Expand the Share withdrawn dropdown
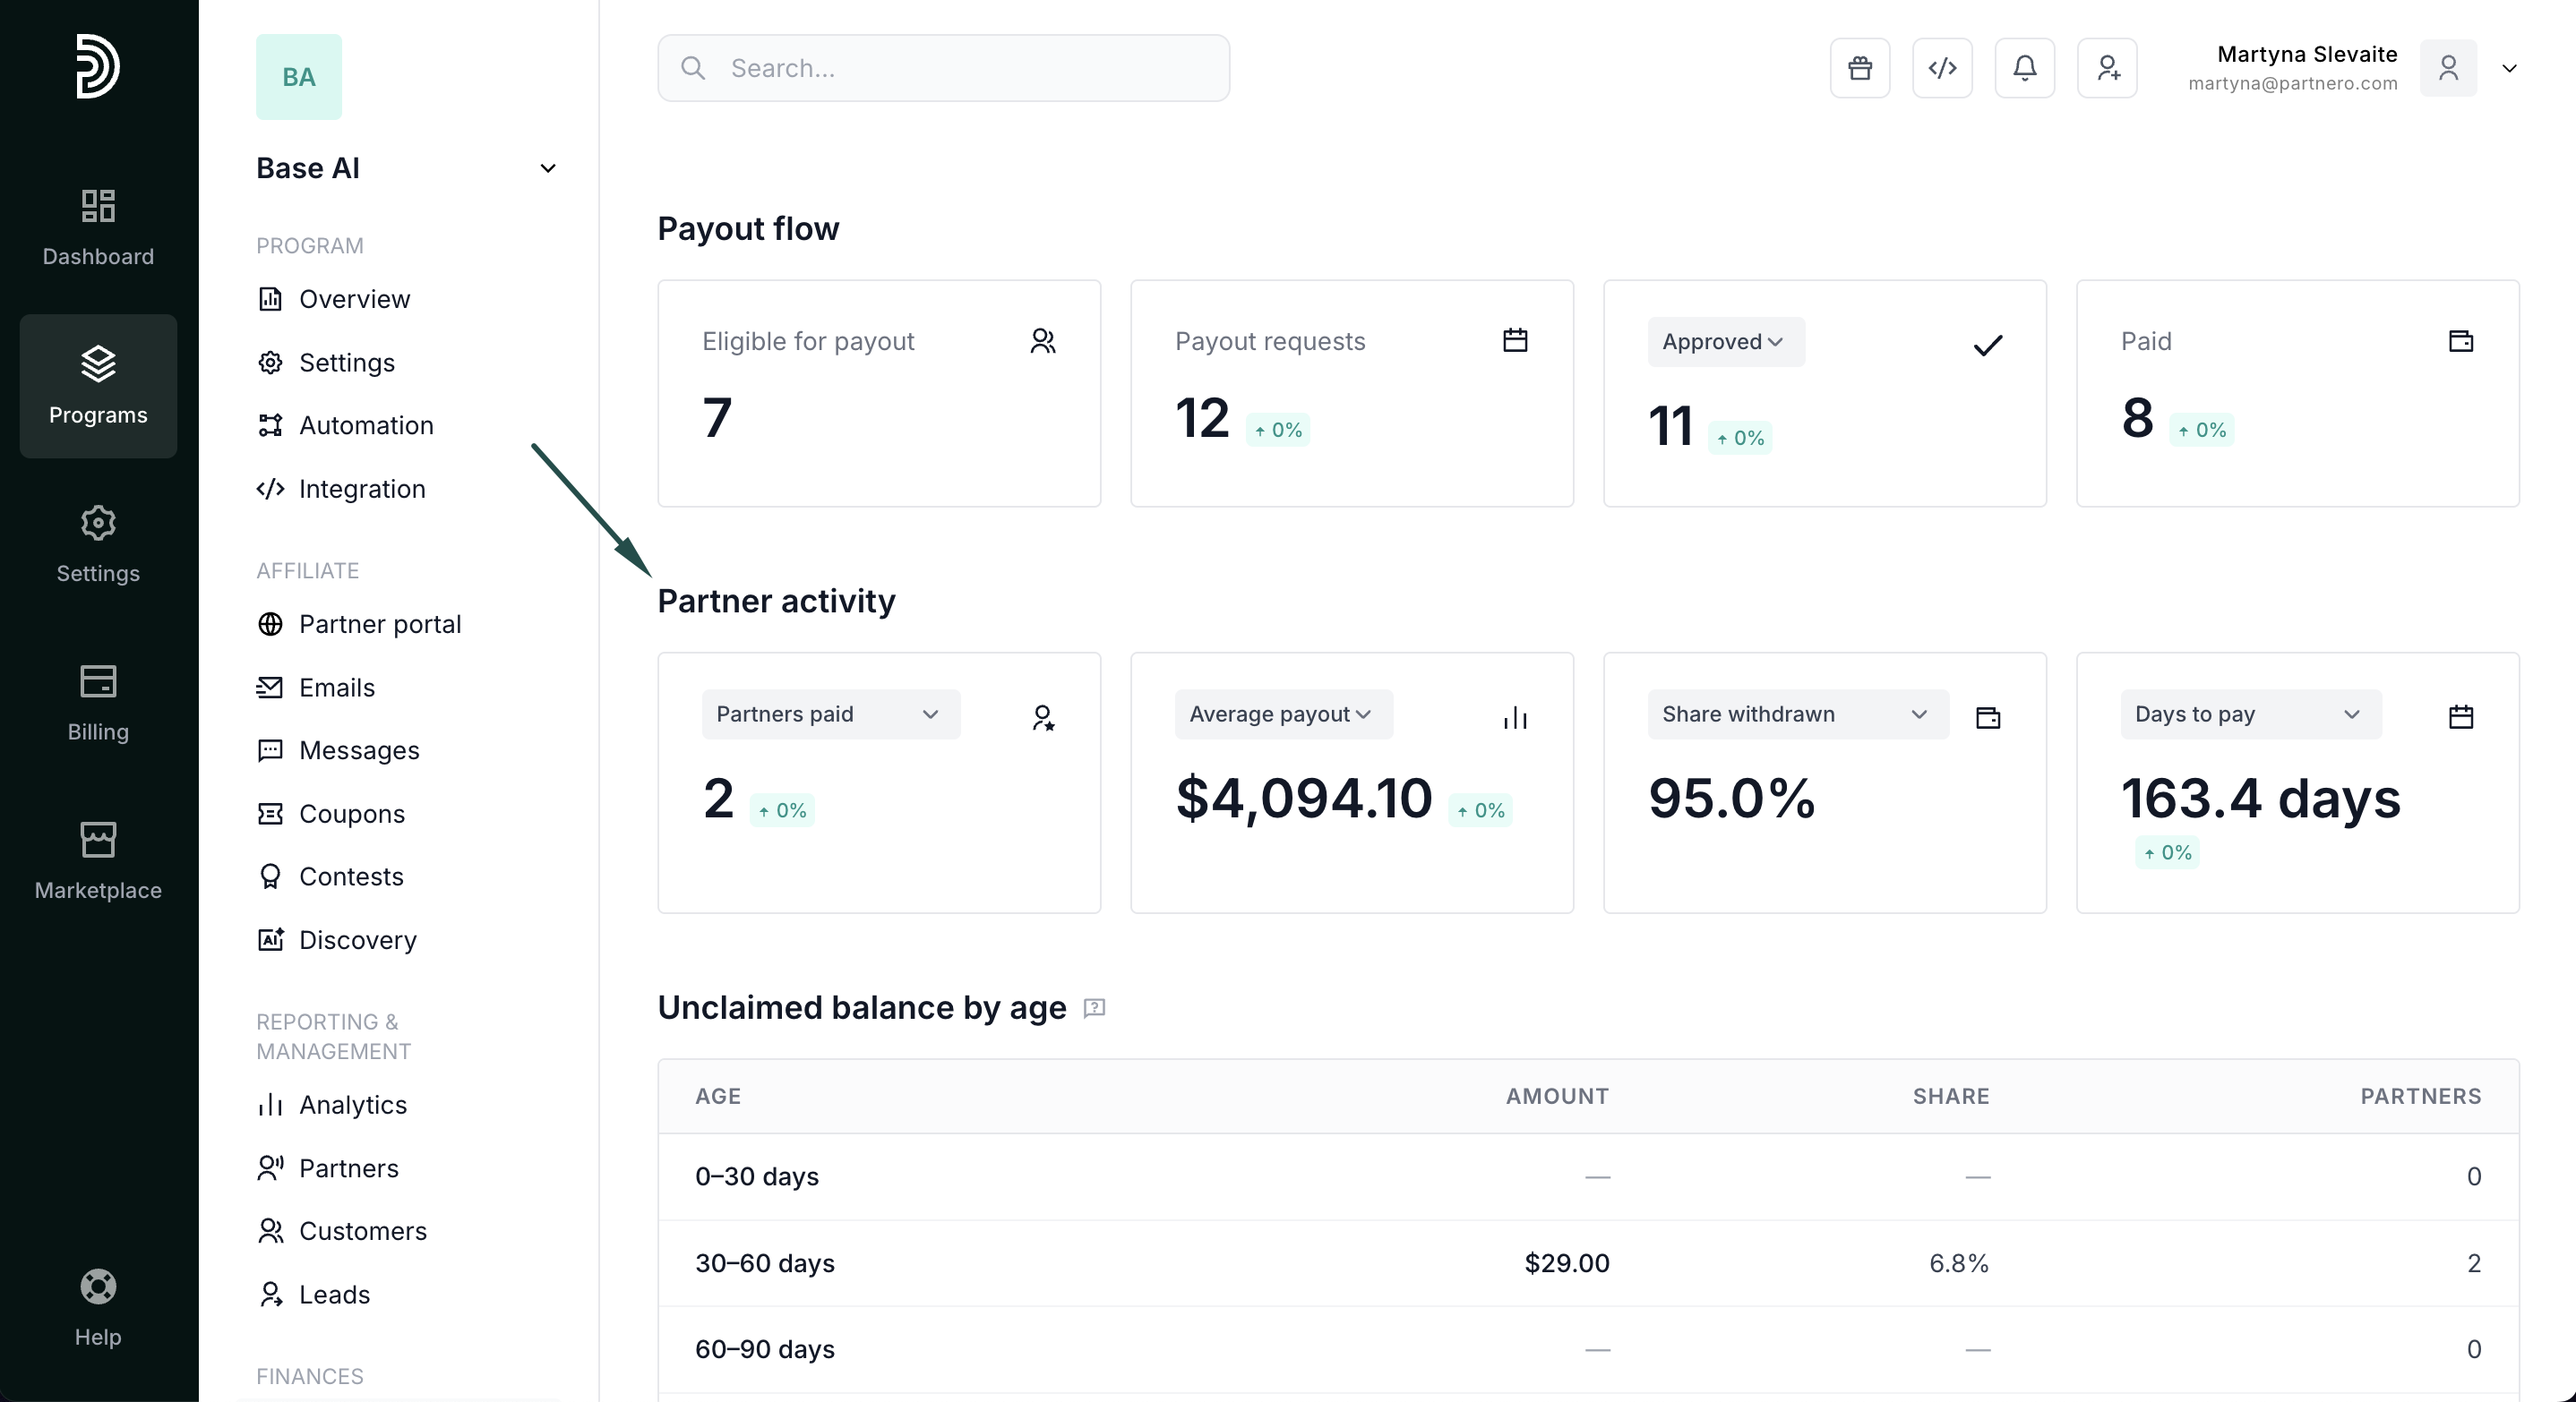The width and height of the screenshot is (2576, 1402). pos(1797,714)
